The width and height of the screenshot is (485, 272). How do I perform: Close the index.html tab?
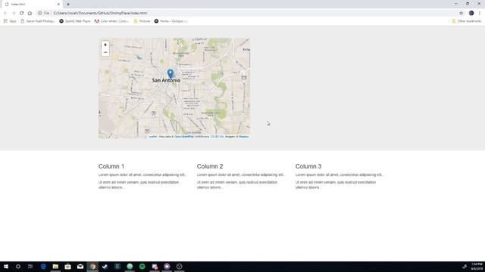[58, 5]
